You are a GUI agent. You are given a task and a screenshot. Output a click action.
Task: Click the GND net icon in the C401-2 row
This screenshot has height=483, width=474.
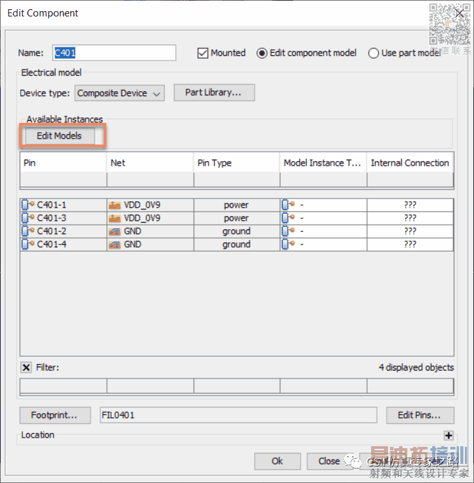click(x=115, y=231)
